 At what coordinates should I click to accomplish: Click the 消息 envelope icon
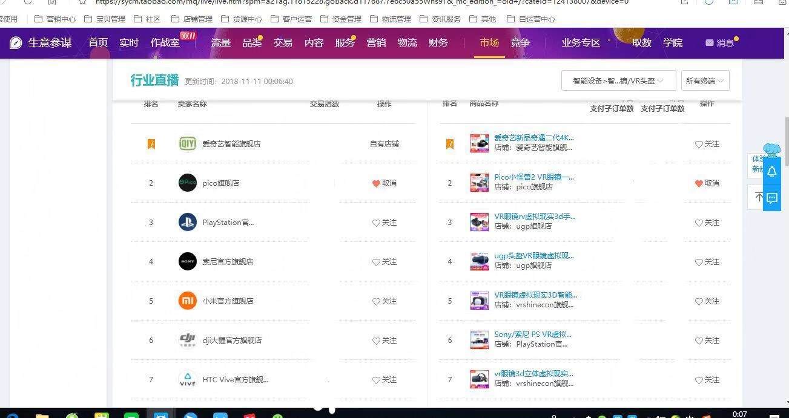[x=710, y=43]
